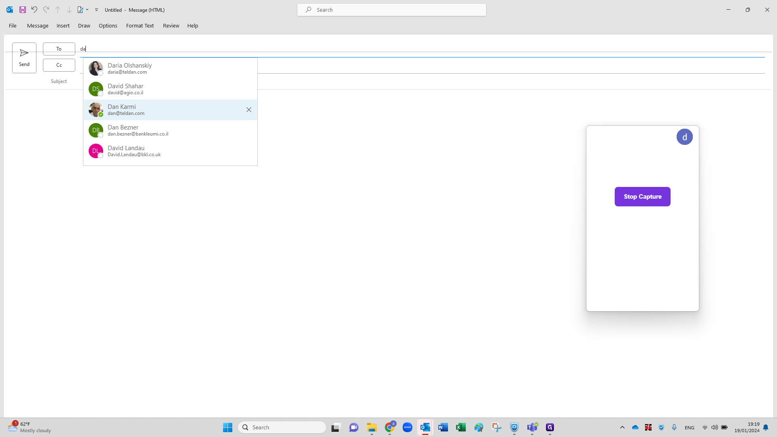Undo the last action
777x437 pixels.
(x=34, y=10)
